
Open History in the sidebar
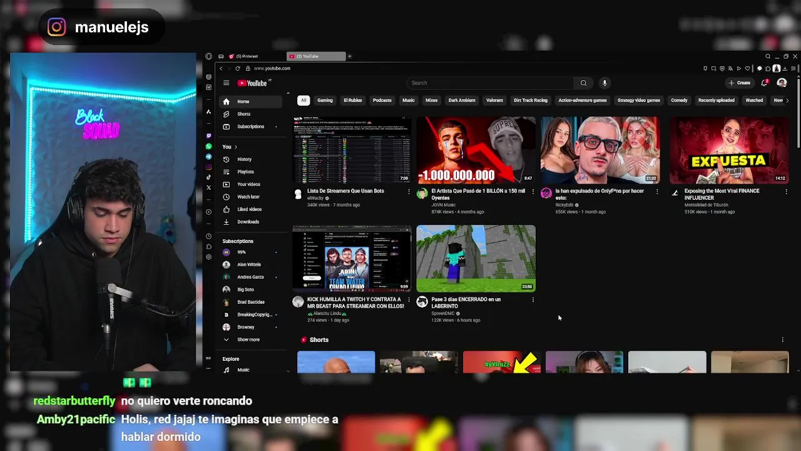[251, 159]
